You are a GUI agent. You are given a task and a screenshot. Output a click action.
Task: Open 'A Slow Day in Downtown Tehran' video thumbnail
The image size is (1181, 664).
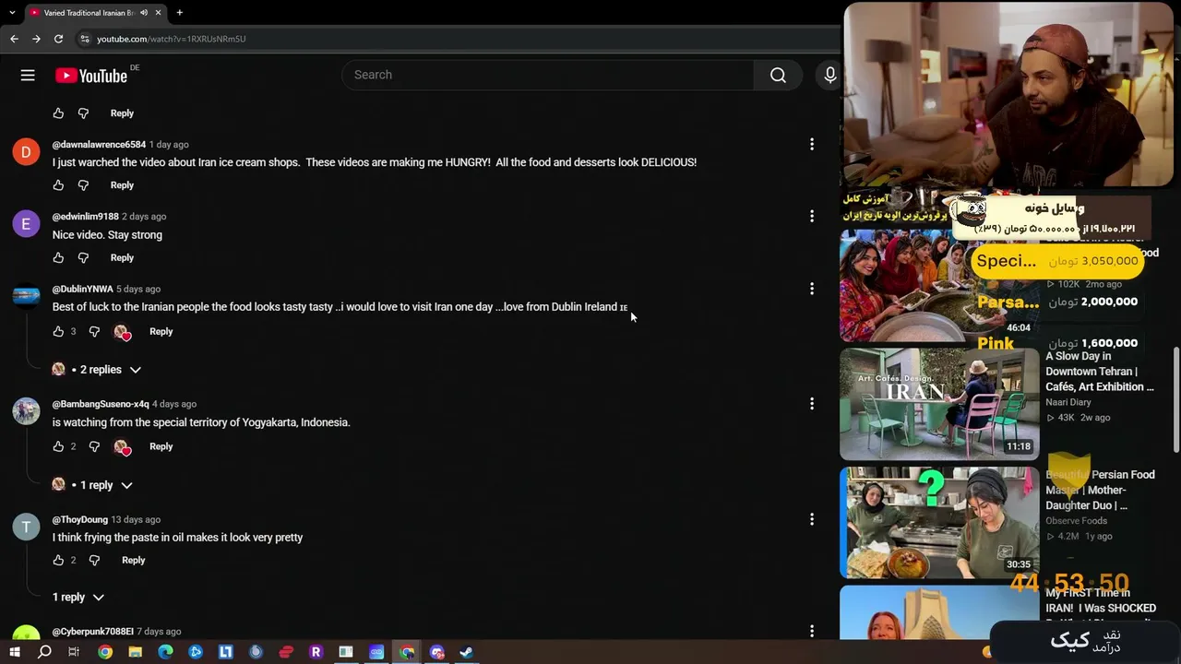pyautogui.click(x=939, y=404)
